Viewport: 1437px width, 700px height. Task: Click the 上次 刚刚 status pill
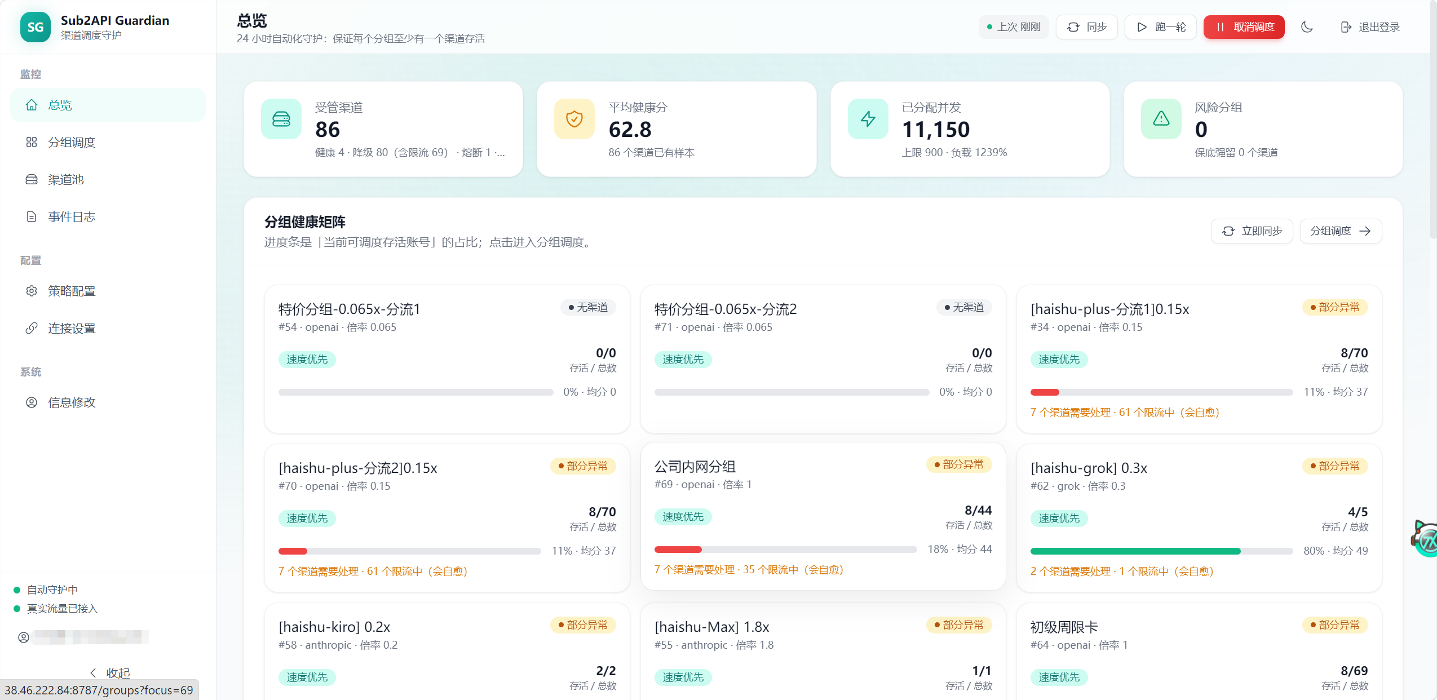1014,27
